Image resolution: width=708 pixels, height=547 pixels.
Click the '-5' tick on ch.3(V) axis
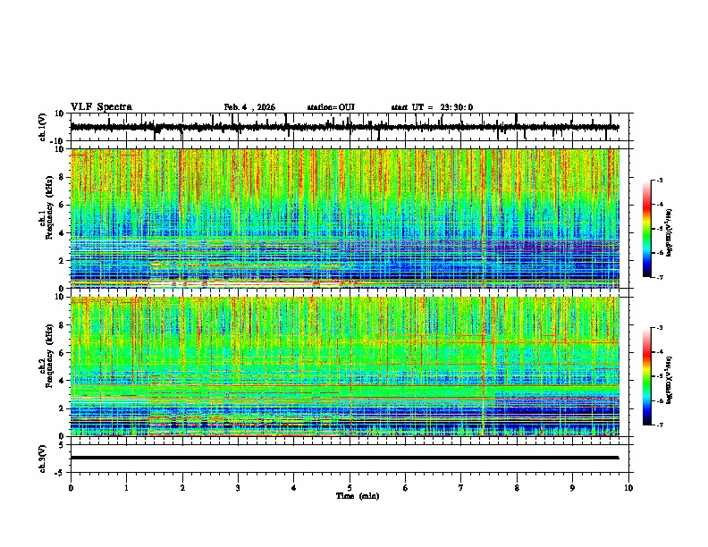coord(60,473)
